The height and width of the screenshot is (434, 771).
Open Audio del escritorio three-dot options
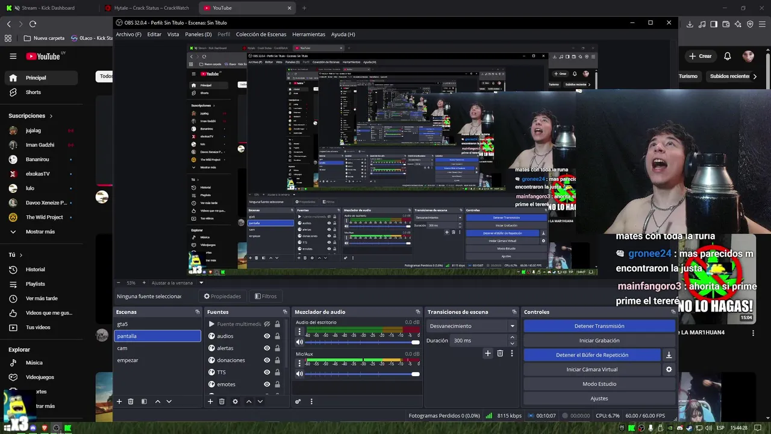299,332
